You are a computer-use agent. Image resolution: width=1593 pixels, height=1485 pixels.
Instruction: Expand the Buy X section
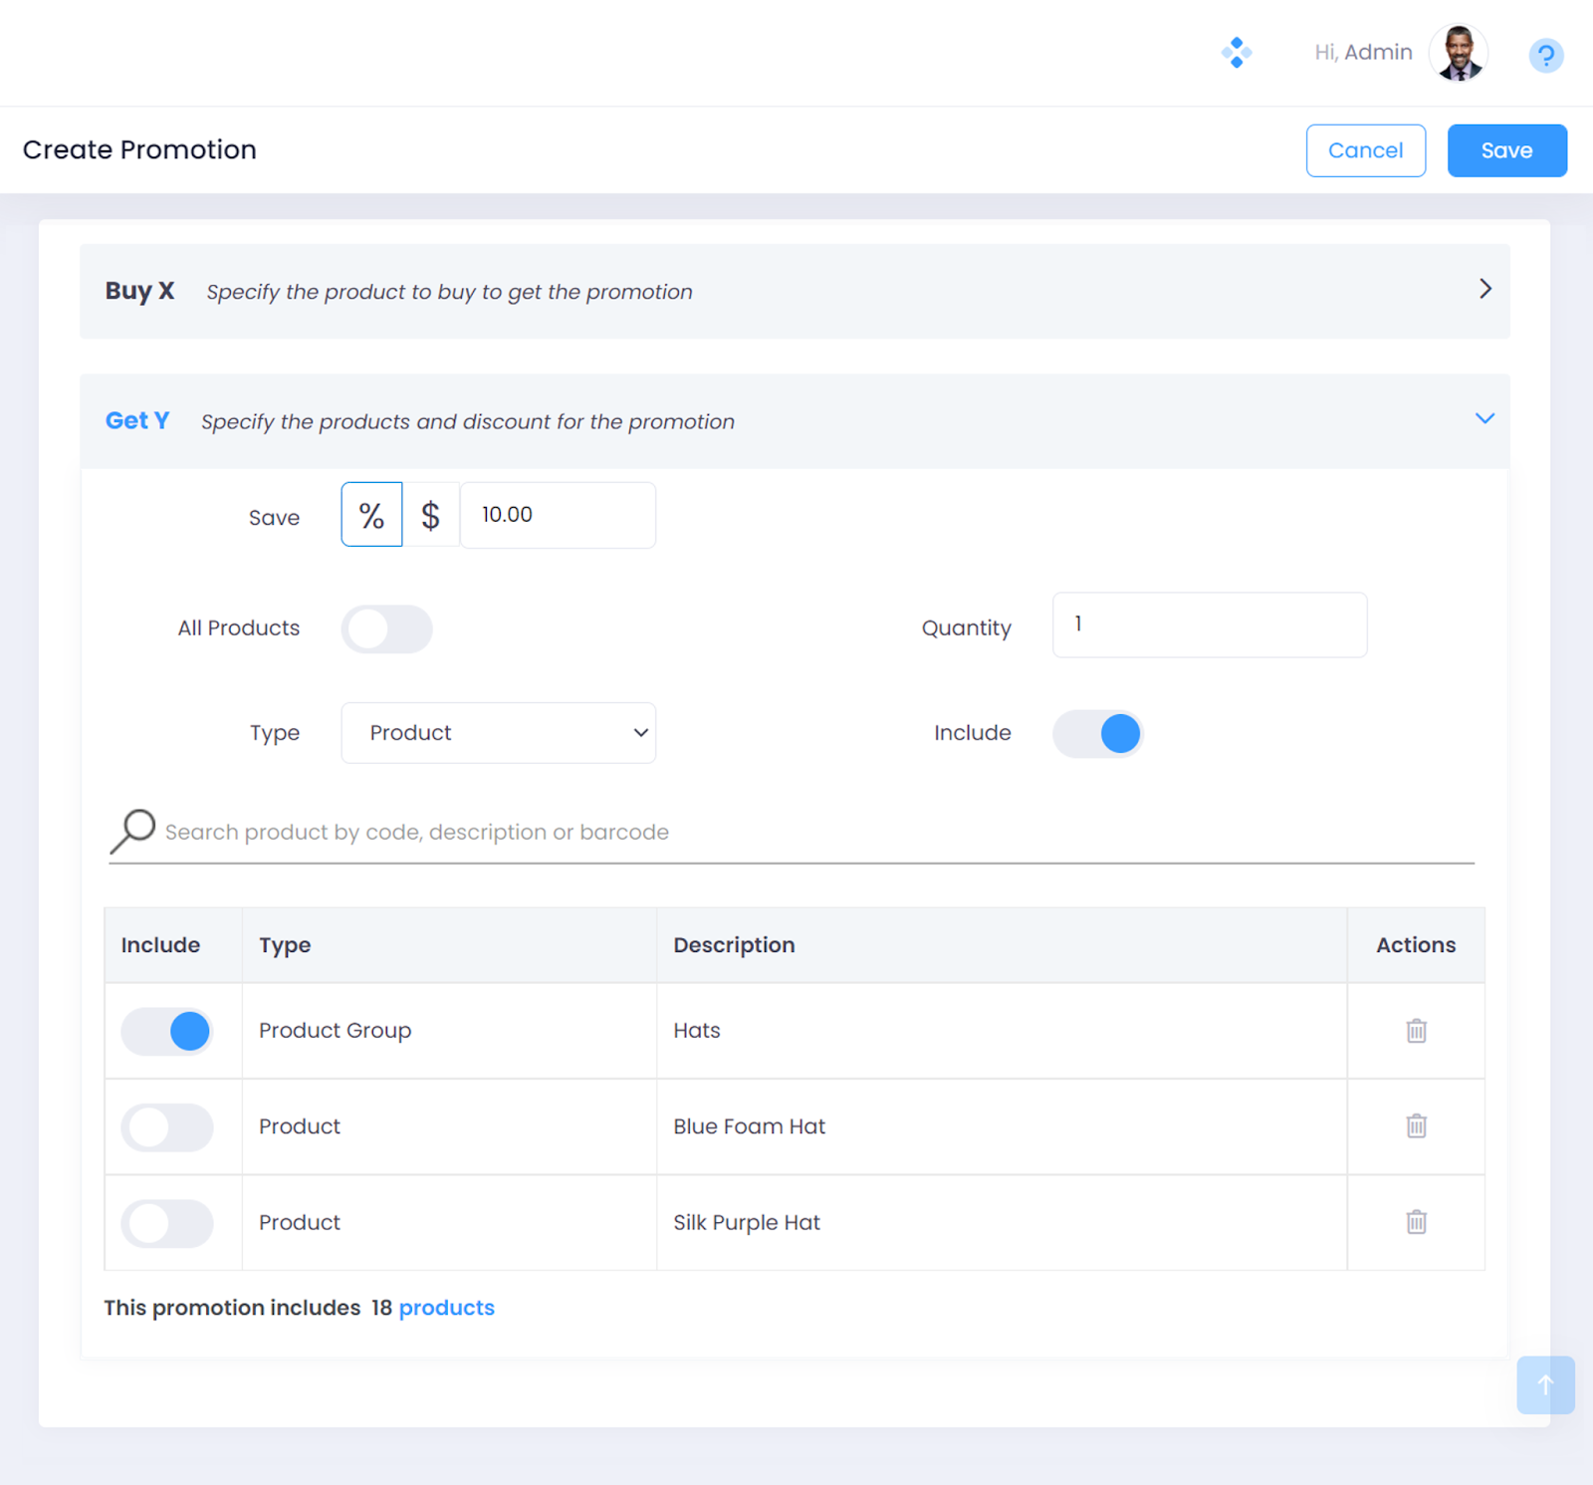1484,289
